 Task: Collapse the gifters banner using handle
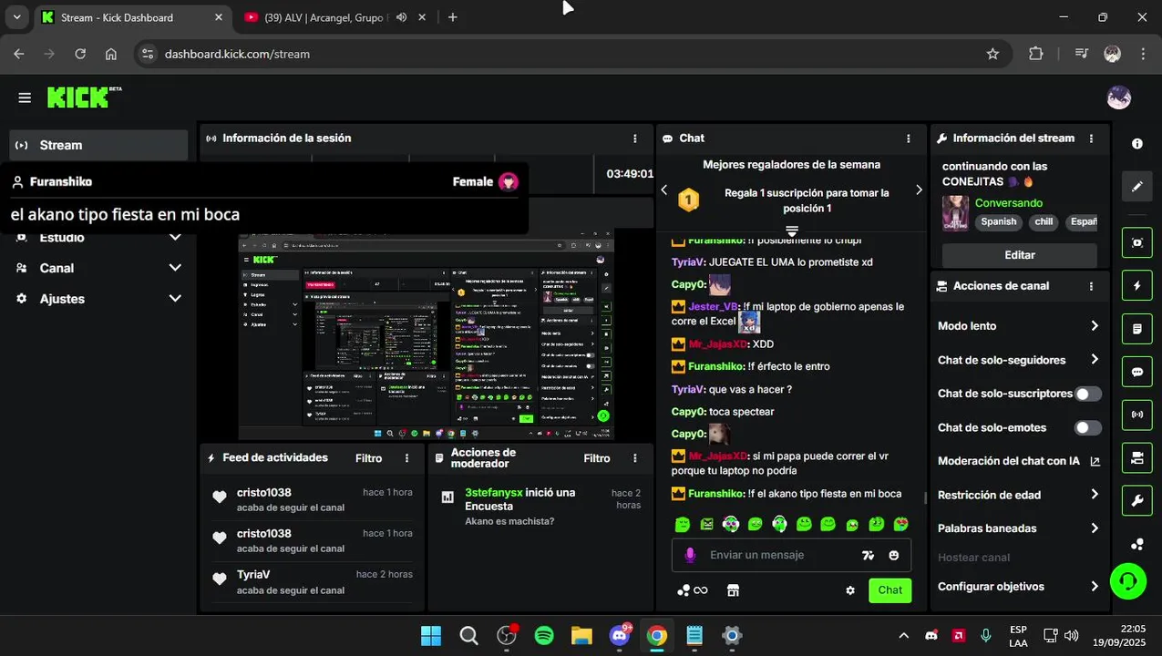(x=792, y=231)
